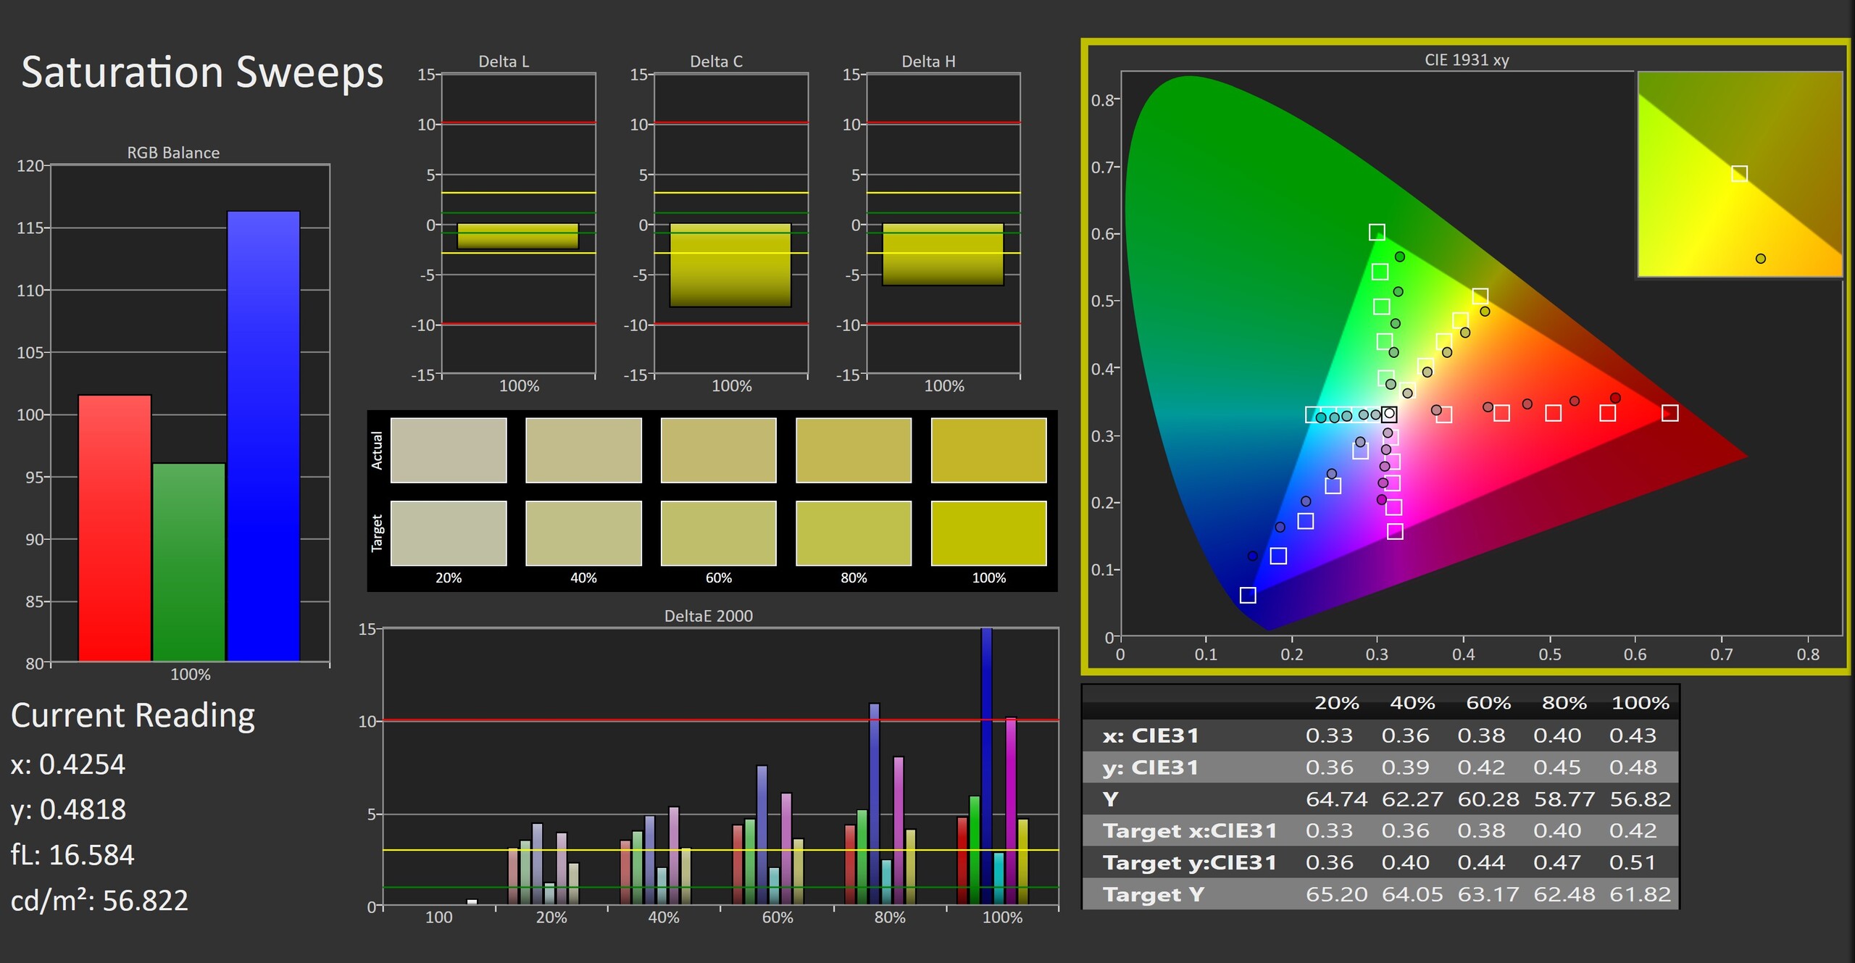
Task: Click the magenta 100% DeltaE bar
Action: click(1011, 810)
